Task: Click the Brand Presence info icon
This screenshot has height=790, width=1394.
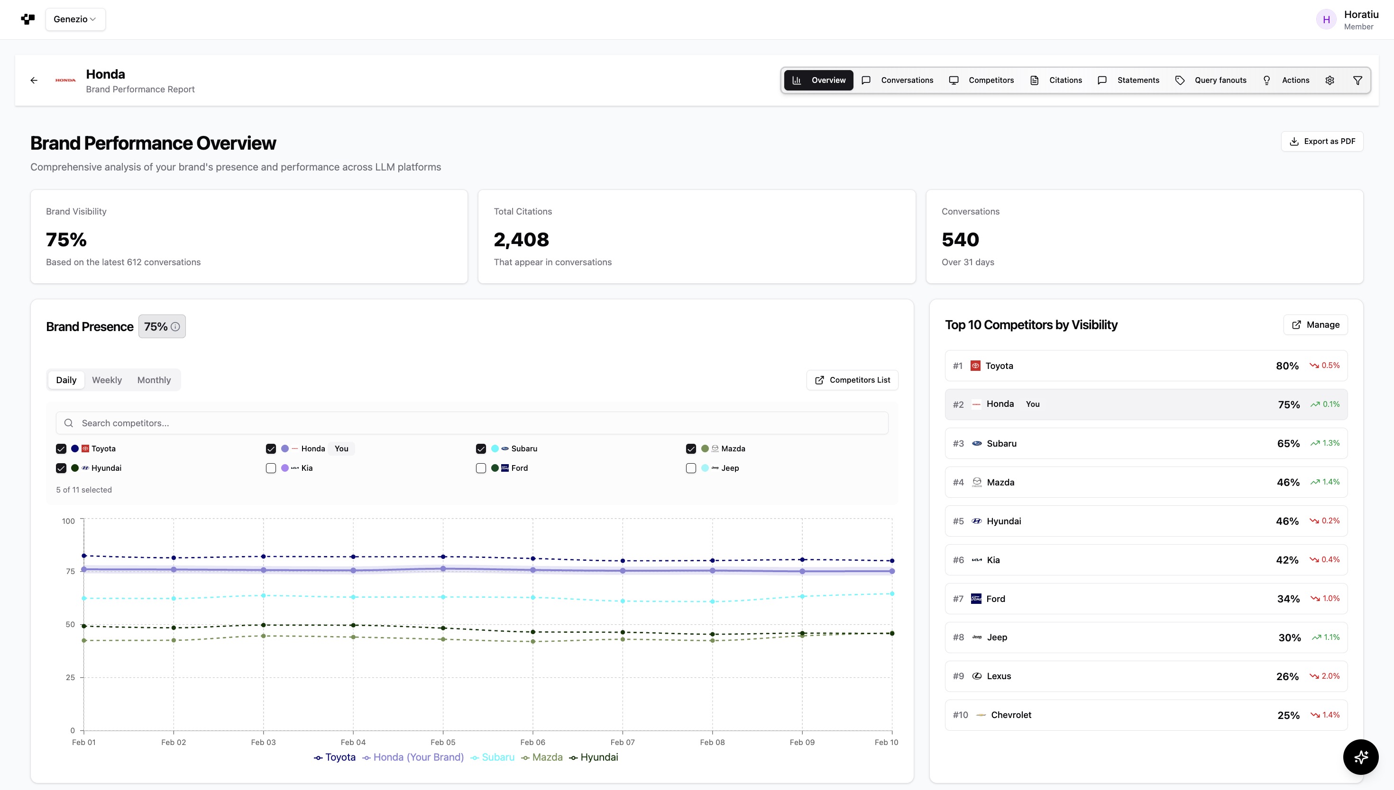Action: (x=175, y=327)
